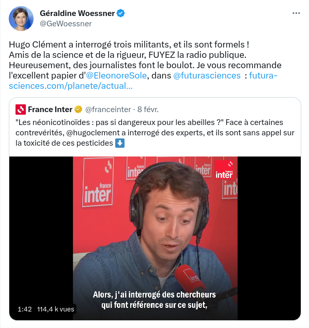Image resolution: width=309 pixels, height=328 pixels.
Task: Click Géraldine Woessner's profile avatar
Action: tap(21, 19)
